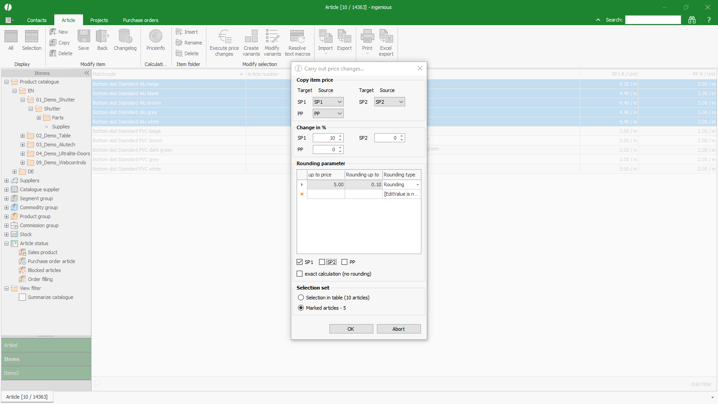
Task: Click the binoculars search icon
Action: [692, 20]
